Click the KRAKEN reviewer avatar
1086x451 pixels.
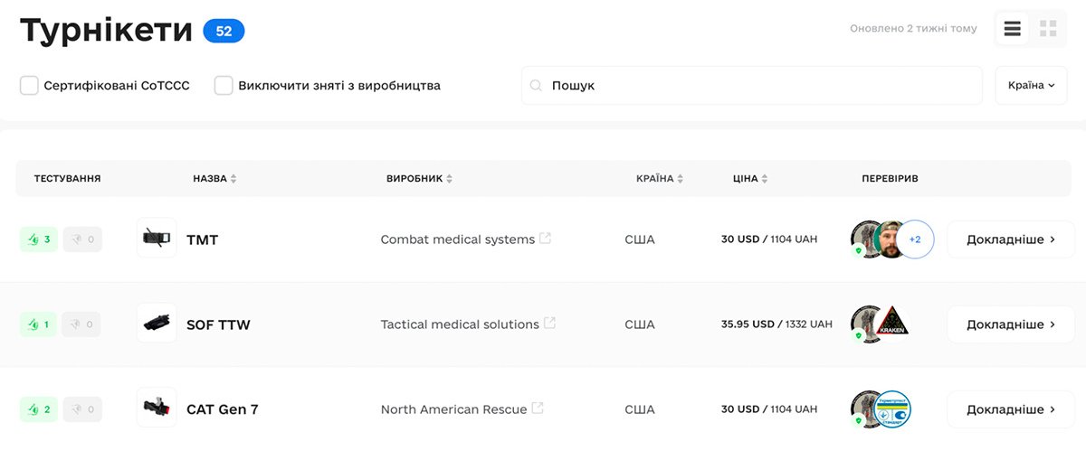point(894,324)
